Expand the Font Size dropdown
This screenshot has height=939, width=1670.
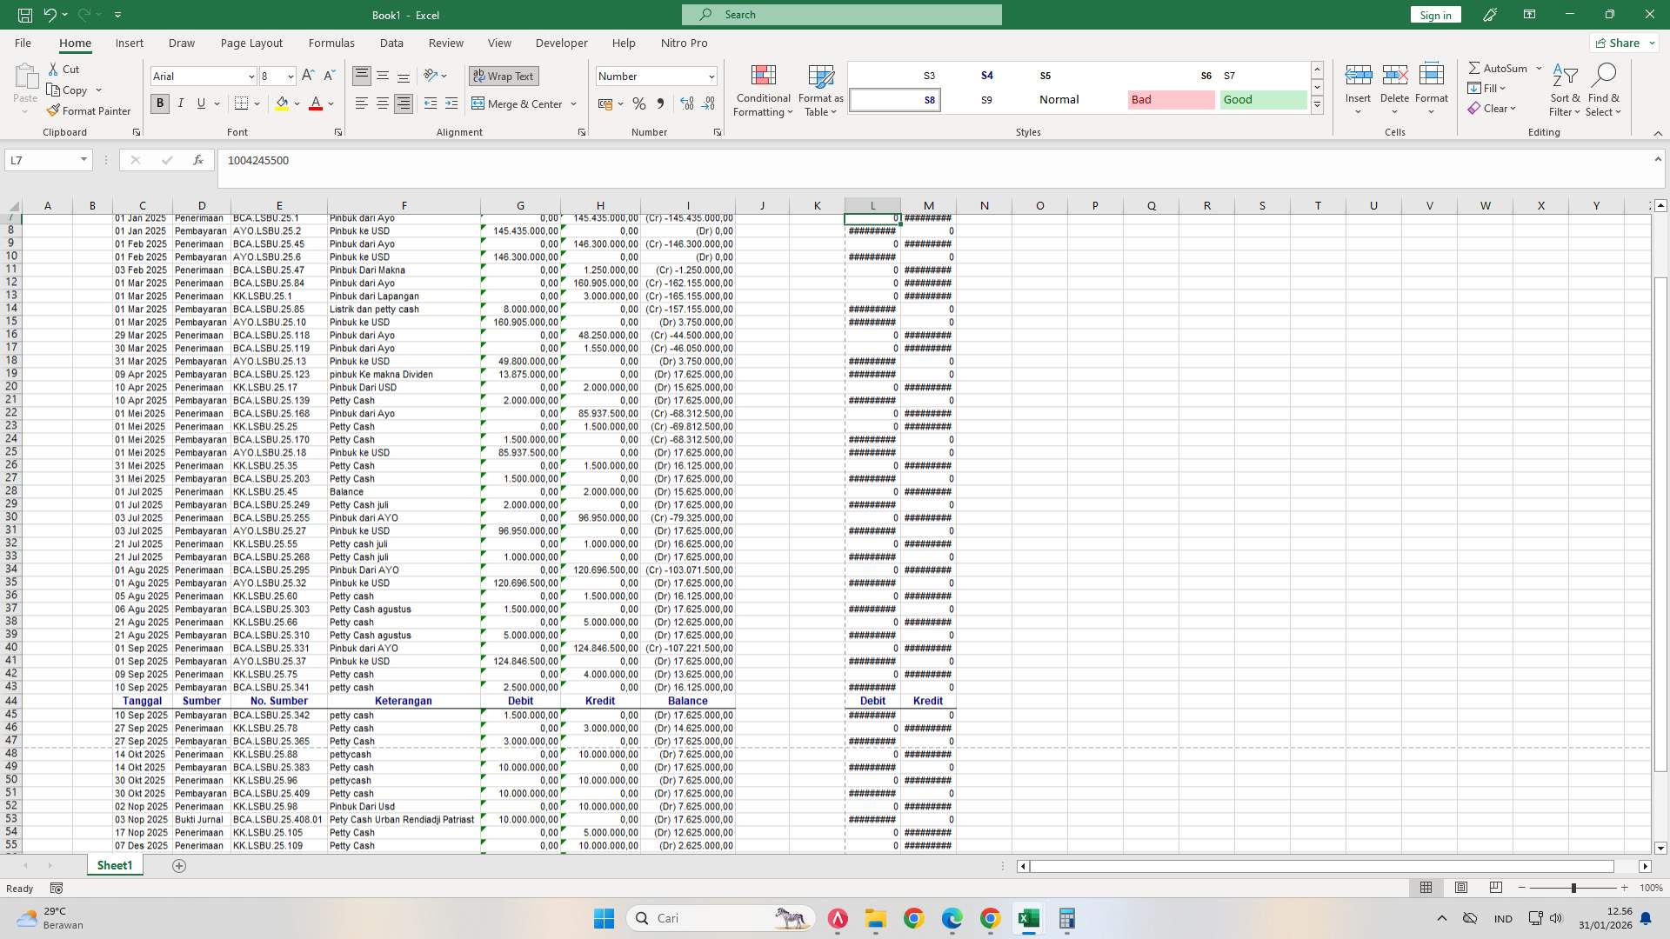tap(291, 76)
